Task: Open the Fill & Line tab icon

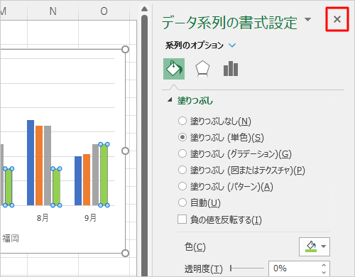Action: click(x=174, y=69)
